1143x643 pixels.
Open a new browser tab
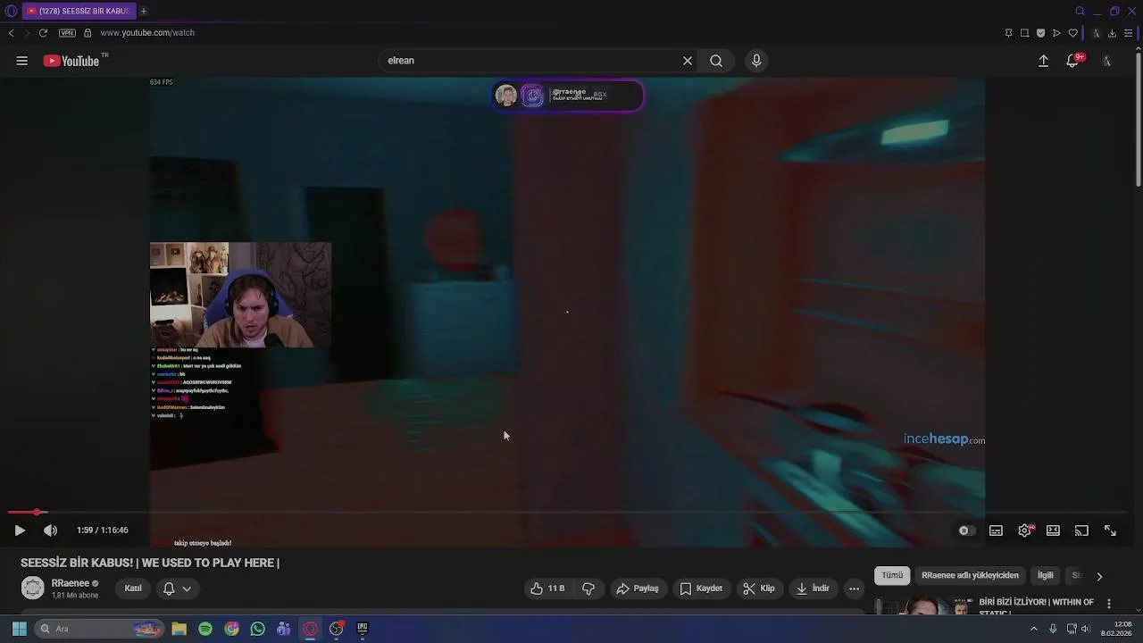pos(143,11)
